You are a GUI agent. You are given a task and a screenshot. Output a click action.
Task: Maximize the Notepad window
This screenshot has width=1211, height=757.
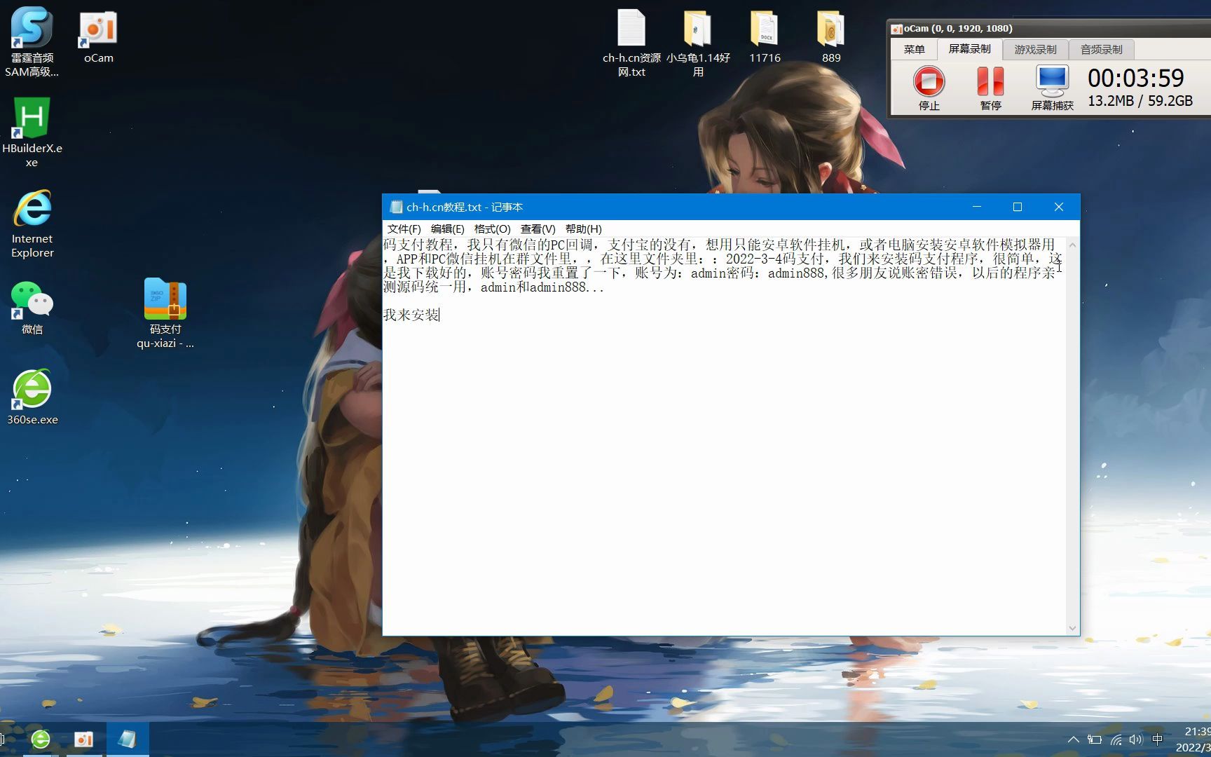[1018, 207]
